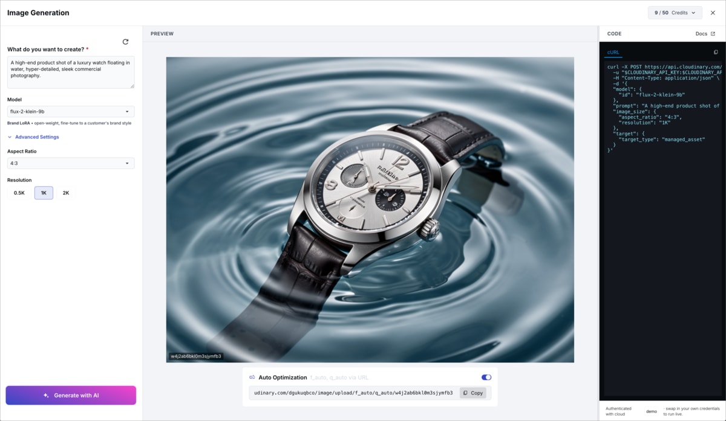Click the Auto Optimization link icon

click(x=252, y=378)
